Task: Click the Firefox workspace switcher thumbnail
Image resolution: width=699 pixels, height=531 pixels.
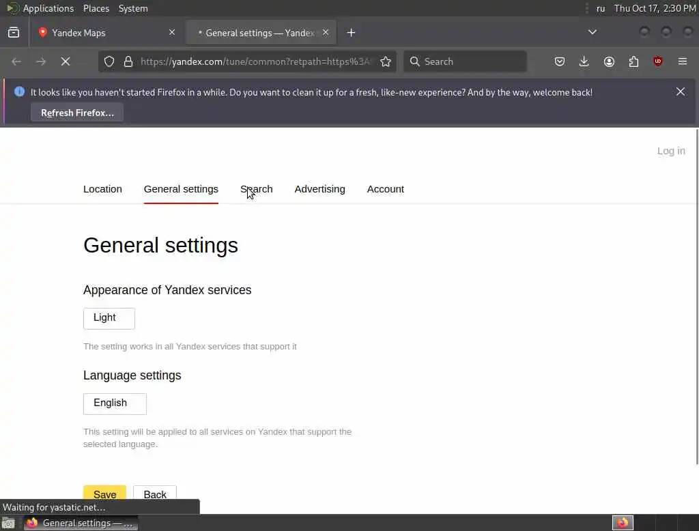Action: 623,523
